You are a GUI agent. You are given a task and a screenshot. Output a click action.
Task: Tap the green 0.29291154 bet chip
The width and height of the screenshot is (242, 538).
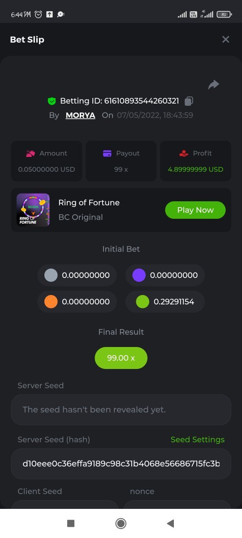click(165, 302)
